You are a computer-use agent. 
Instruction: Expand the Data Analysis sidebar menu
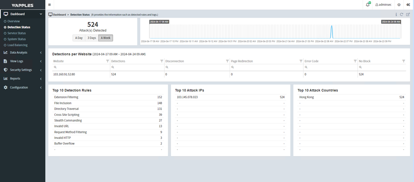pyautogui.click(x=22, y=52)
